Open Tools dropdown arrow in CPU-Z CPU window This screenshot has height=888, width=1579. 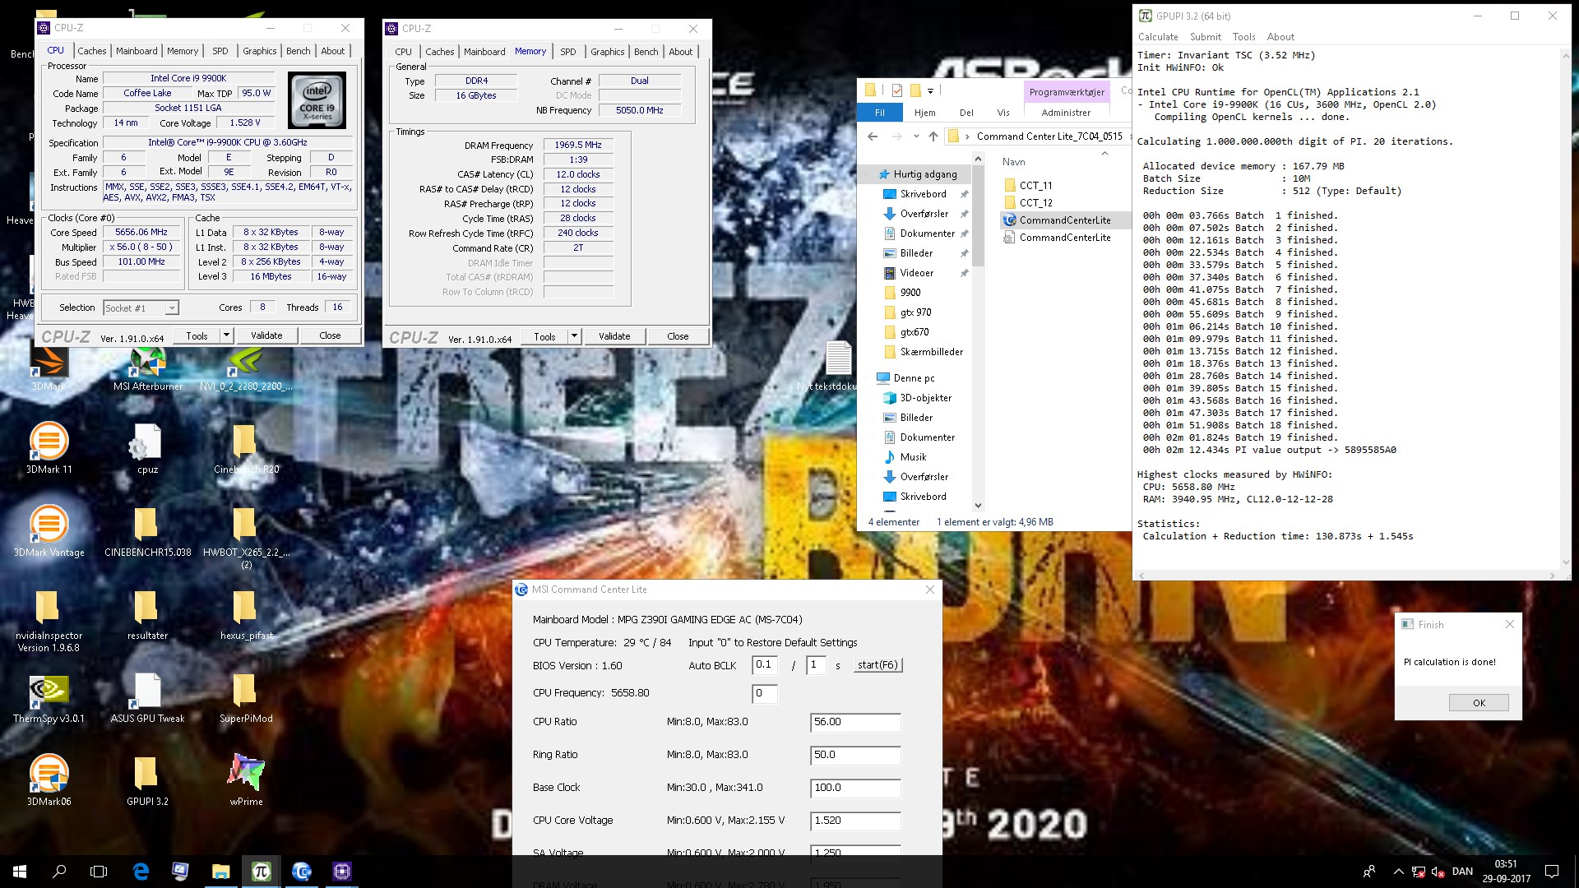point(226,335)
